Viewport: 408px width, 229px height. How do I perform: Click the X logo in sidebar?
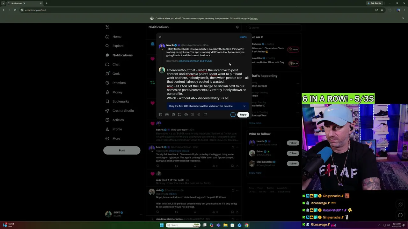107,27
